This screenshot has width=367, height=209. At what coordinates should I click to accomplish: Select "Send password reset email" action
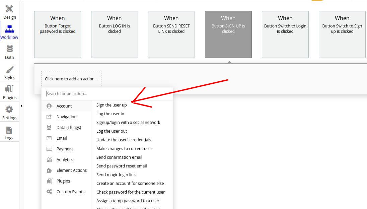(x=122, y=166)
